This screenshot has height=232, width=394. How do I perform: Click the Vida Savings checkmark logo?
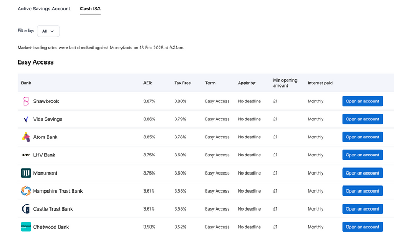pos(26,119)
